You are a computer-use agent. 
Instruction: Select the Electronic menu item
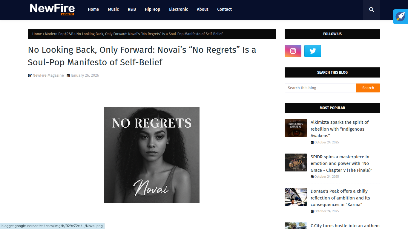178,9
